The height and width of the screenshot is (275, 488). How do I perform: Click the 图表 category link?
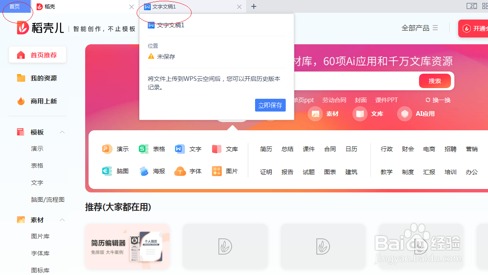coord(330,172)
